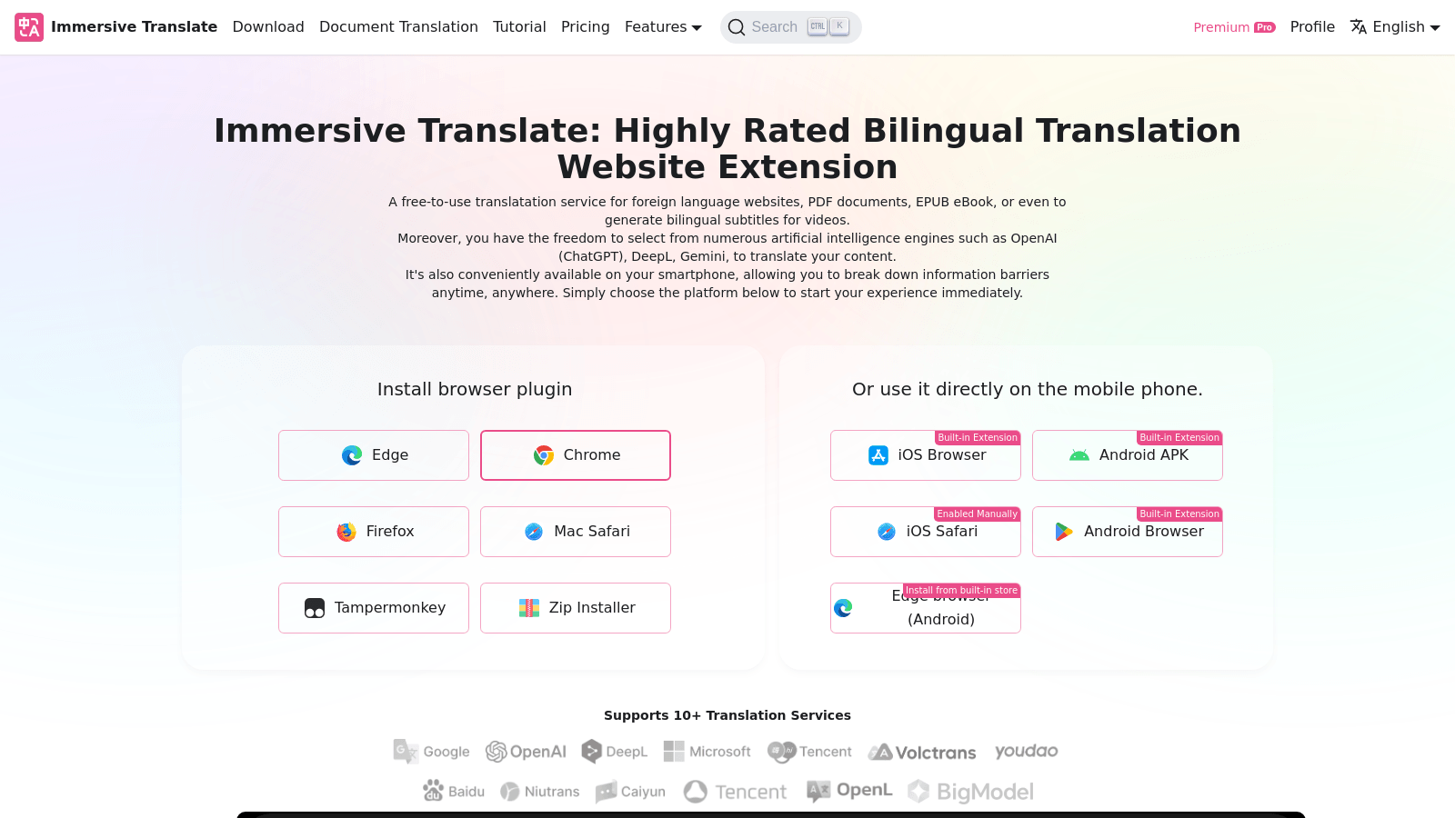Focus the Search input field
Viewport: 1455px width, 818px height.
click(790, 27)
